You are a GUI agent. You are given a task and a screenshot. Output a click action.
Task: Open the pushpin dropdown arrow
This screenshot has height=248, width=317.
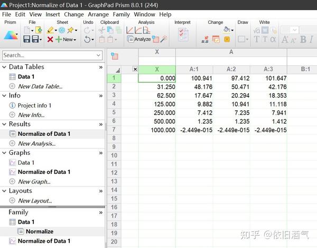[x=76, y=30]
